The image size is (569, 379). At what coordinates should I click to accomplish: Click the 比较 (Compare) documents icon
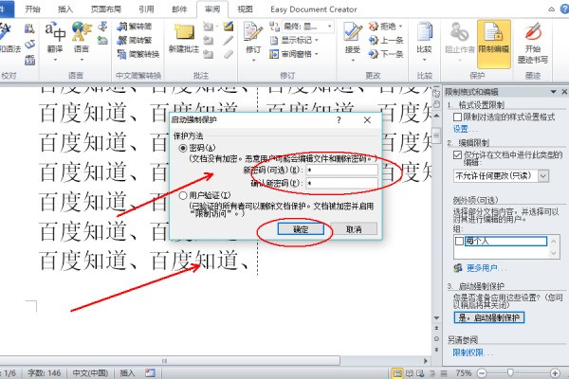(424, 40)
